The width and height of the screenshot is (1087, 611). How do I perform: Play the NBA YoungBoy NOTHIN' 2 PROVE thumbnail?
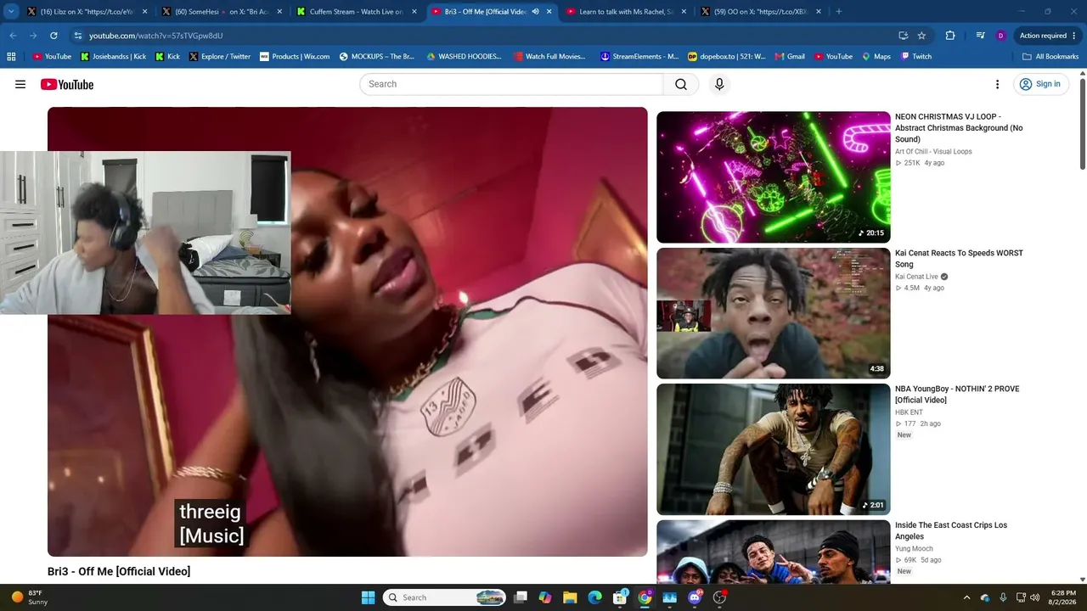pos(774,450)
